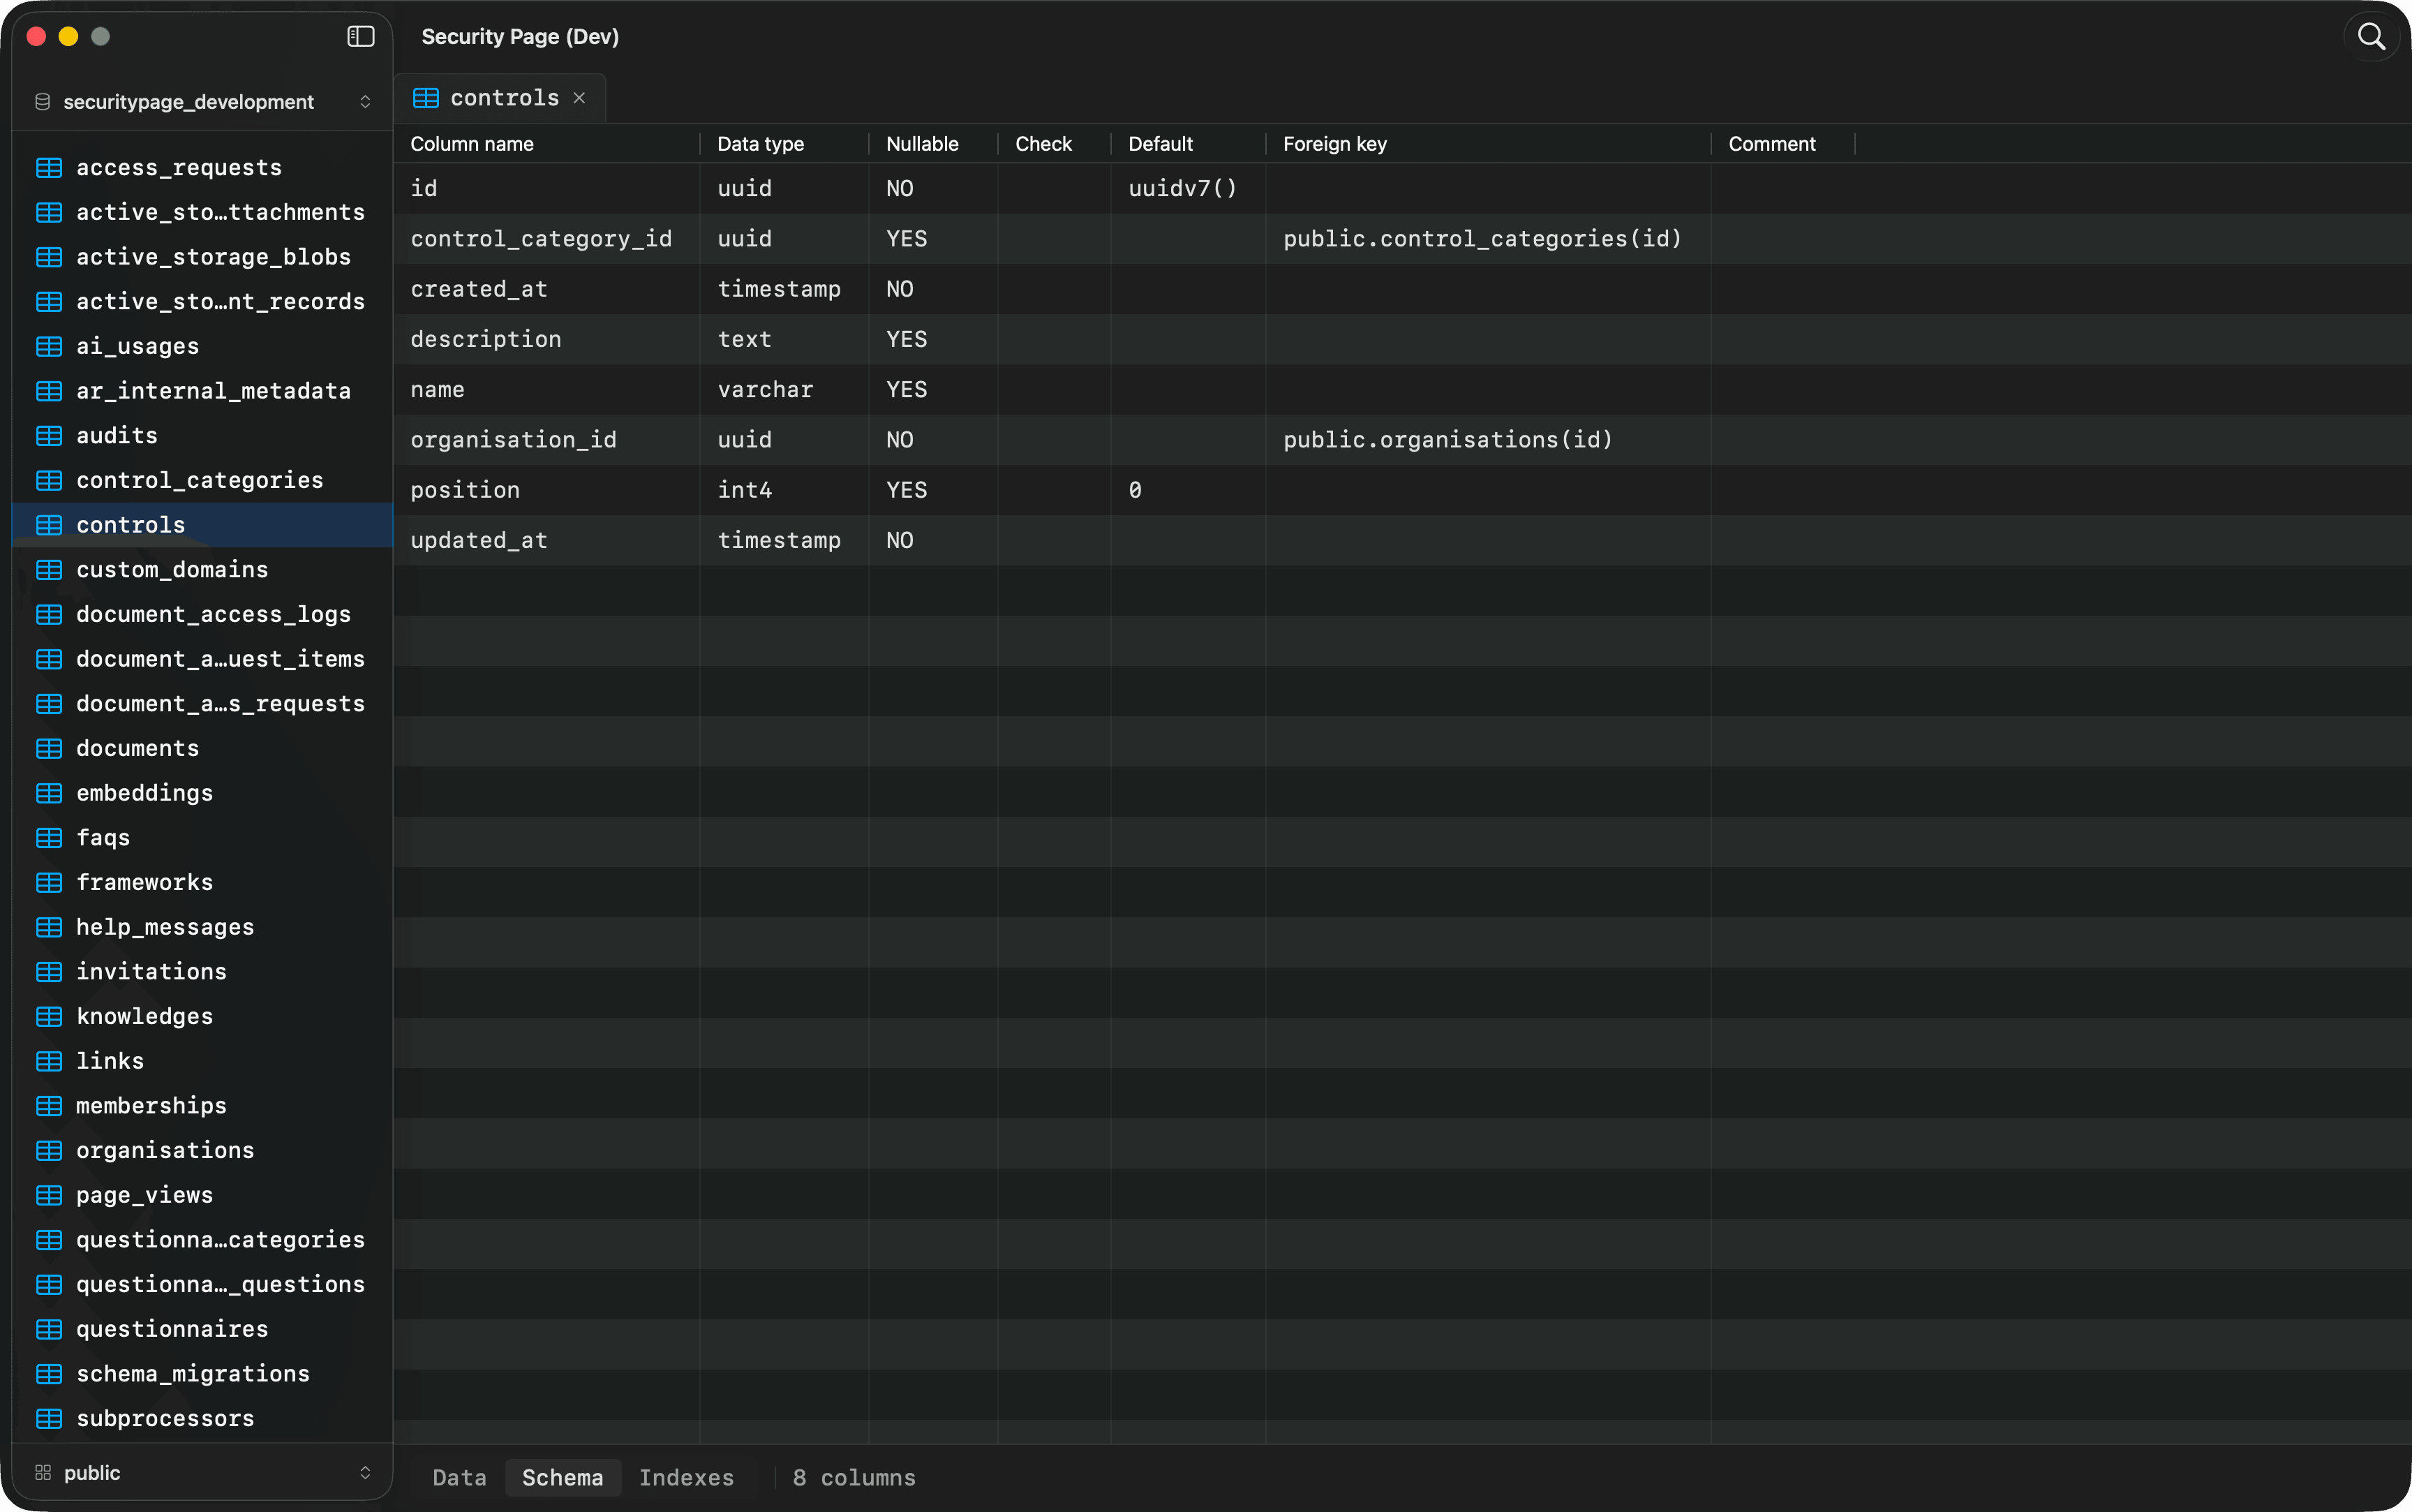Select the embeddings table
Image resolution: width=2412 pixels, height=1512 pixels.
pyautogui.click(x=145, y=792)
